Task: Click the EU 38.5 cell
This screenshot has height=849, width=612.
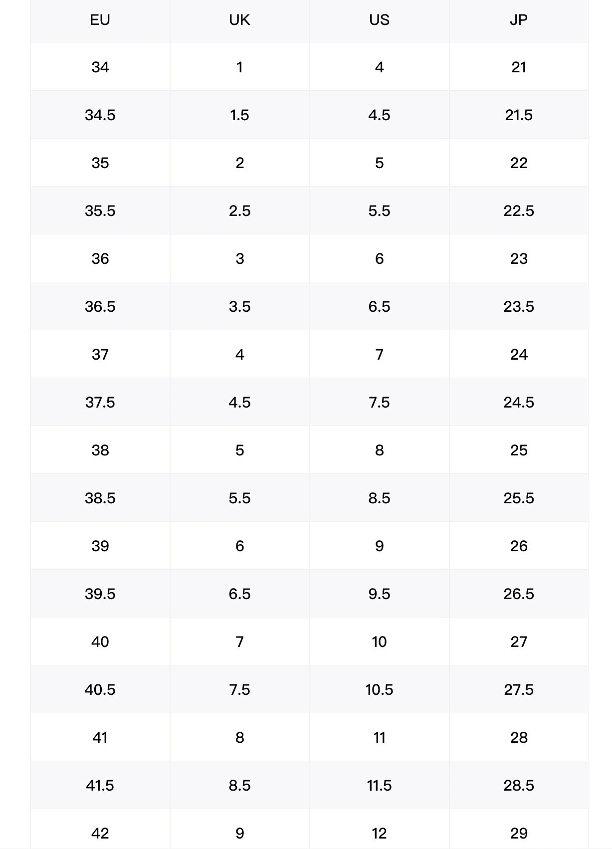Action: point(100,498)
